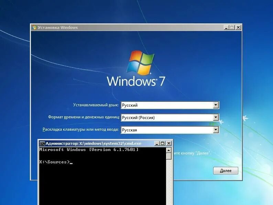Minimize the Установка Windows window
This screenshot has height=205, width=273.
pos(226,28)
